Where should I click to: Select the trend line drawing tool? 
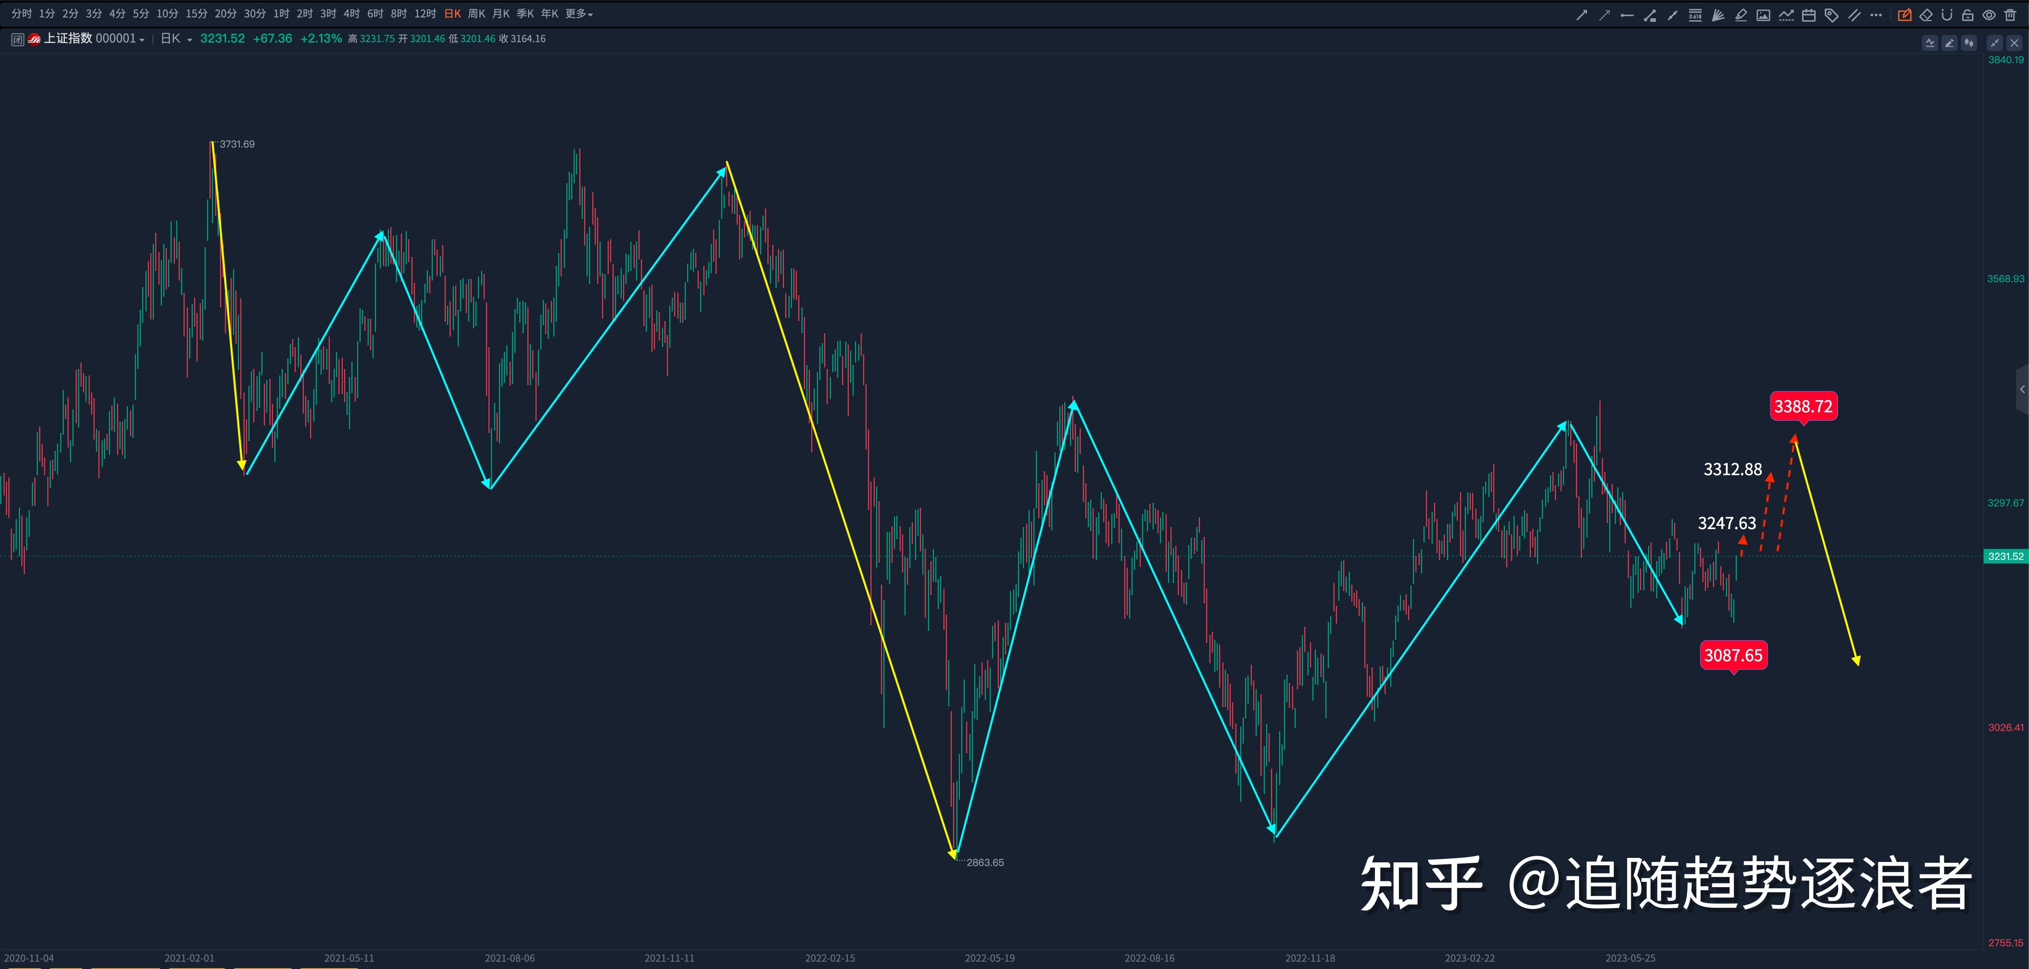pyautogui.click(x=1583, y=14)
